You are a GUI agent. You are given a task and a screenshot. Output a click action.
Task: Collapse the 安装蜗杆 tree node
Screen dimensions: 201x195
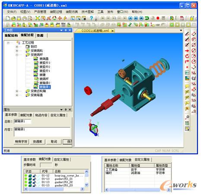pyautogui.click(x=17, y=55)
